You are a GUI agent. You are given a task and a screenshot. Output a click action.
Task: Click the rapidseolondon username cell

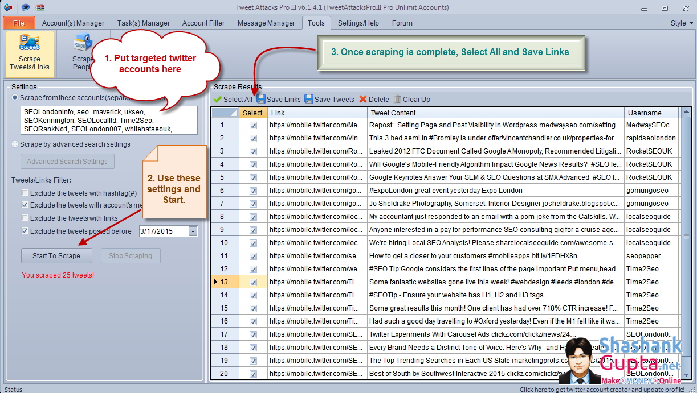click(651, 138)
